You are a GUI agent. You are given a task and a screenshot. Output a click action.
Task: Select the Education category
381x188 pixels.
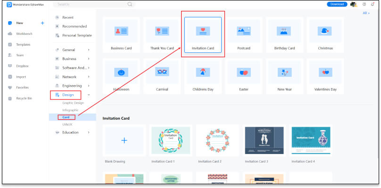70,132
